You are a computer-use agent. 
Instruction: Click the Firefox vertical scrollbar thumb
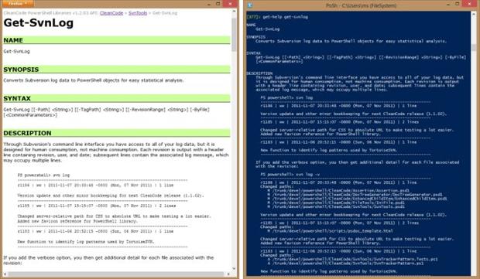pyautogui.click(x=234, y=34)
